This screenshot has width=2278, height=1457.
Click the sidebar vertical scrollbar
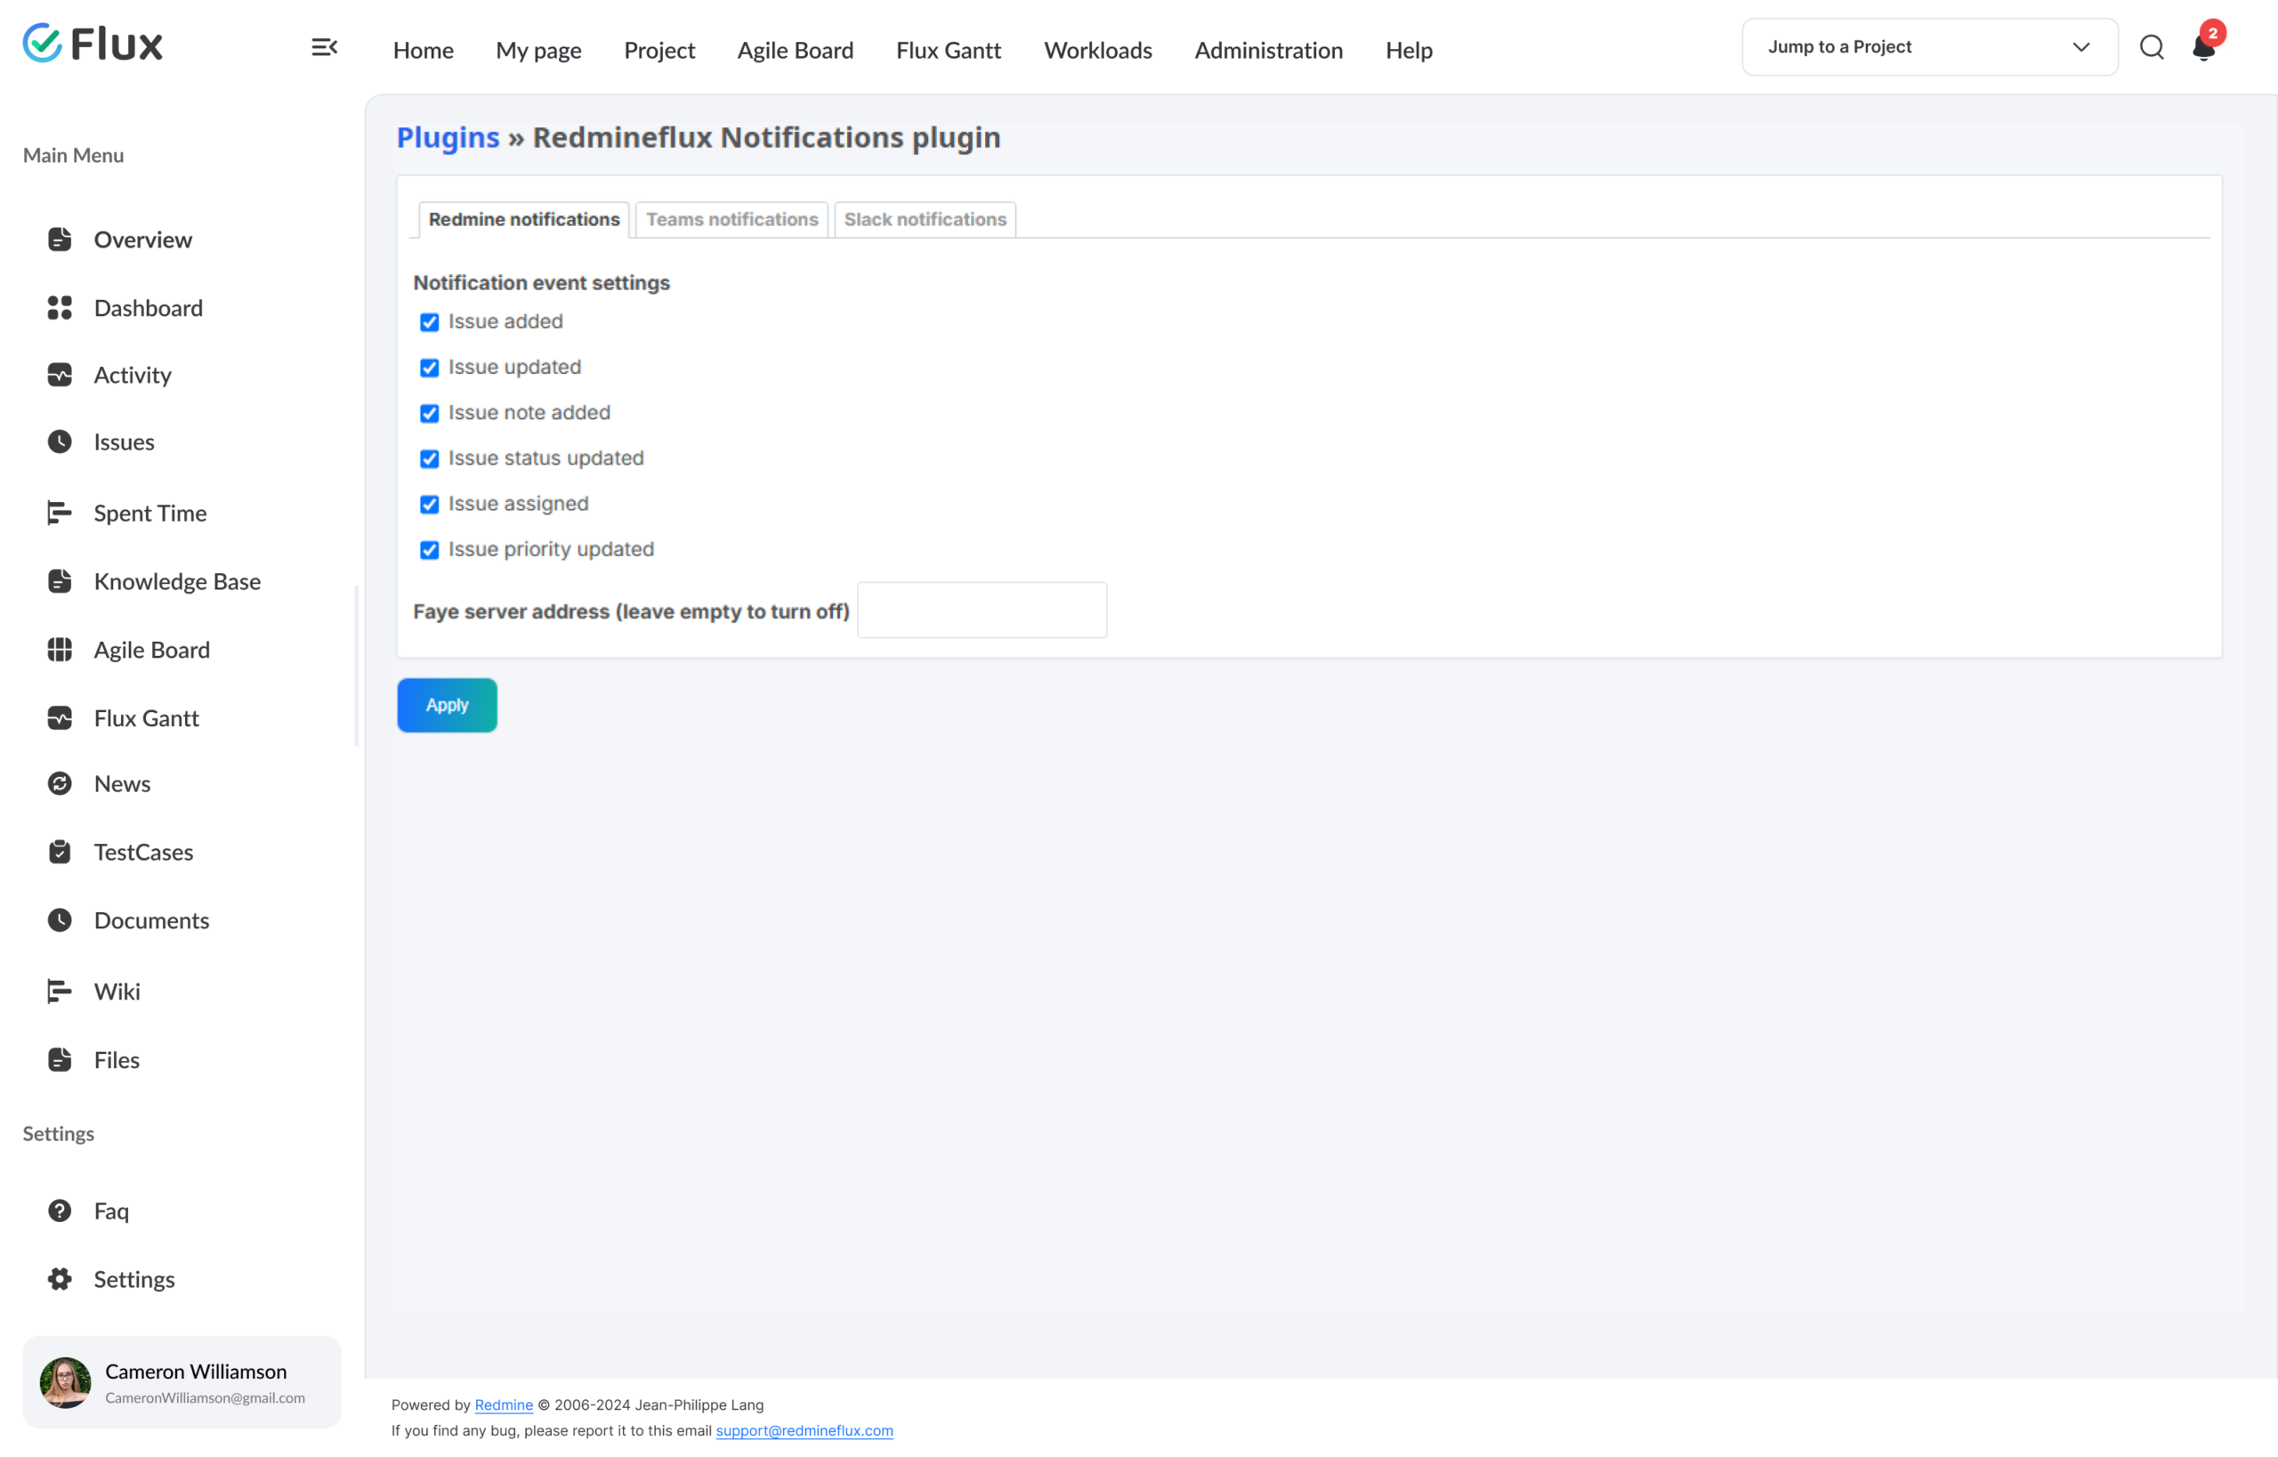pyautogui.click(x=357, y=666)
